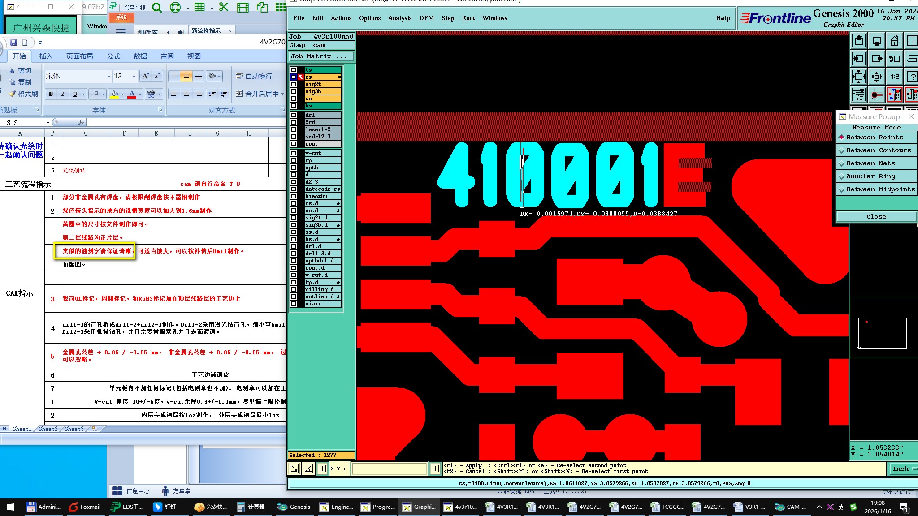
Task: Click the format painter 格式刷 icon
Action: click(13, 94)
